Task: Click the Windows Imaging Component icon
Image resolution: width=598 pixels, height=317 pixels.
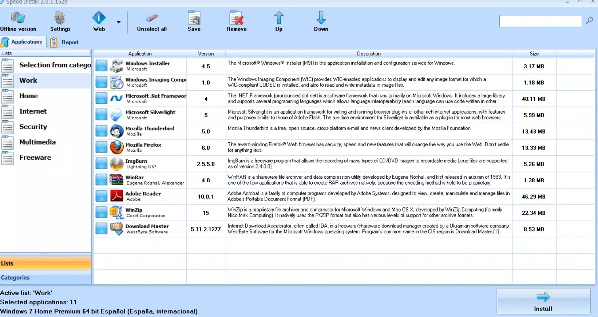Action: point(117,82)
